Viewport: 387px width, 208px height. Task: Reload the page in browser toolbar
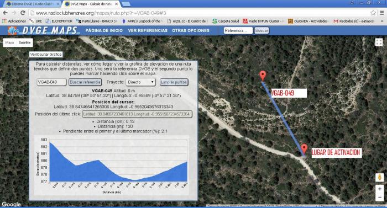pos(23,13)
